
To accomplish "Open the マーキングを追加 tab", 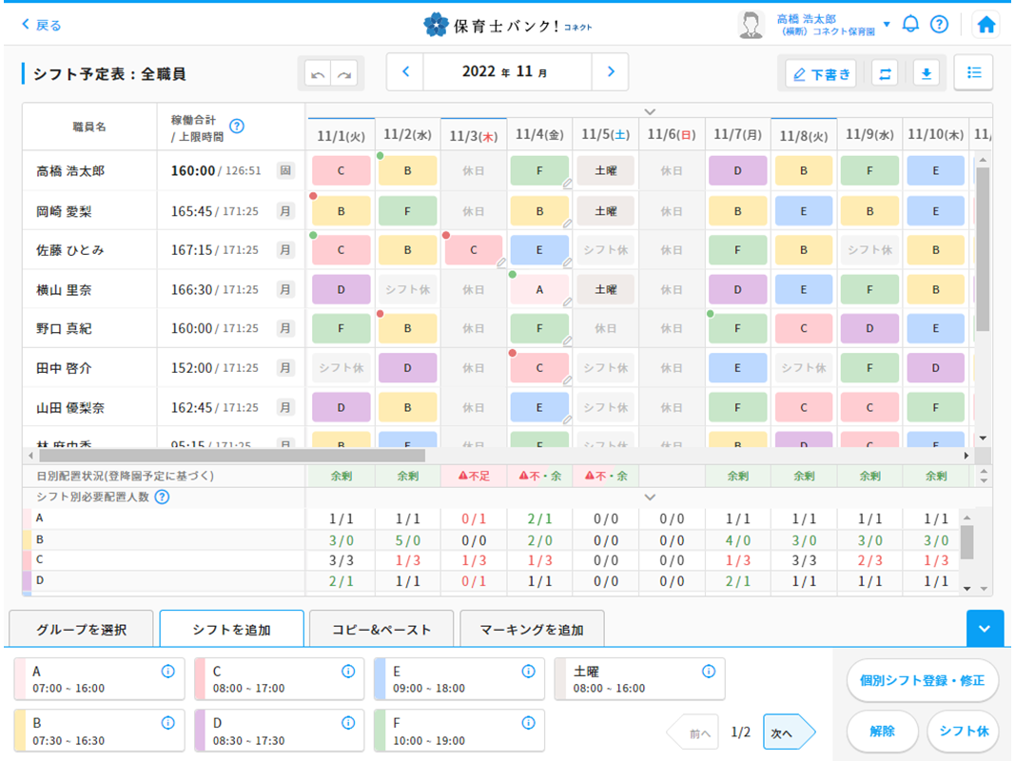I will point(531,629).
